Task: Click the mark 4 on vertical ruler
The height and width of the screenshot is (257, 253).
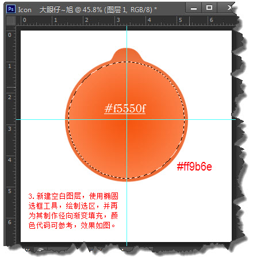Action: point(10,160)
